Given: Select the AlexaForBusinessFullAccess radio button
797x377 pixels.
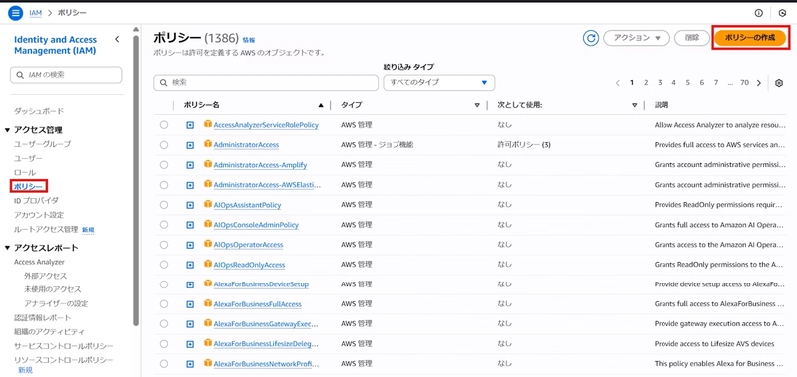Looking at the screenshot, I should pyautogui.click(x=164, y=304).
